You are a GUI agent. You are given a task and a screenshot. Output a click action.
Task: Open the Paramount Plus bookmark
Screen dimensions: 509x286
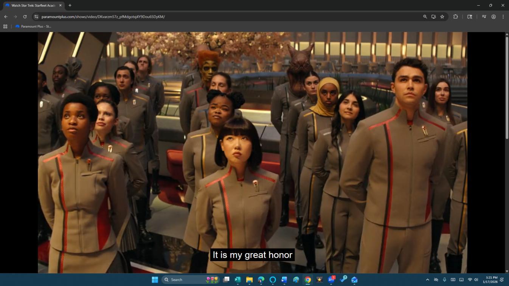(x=33, y=26)
